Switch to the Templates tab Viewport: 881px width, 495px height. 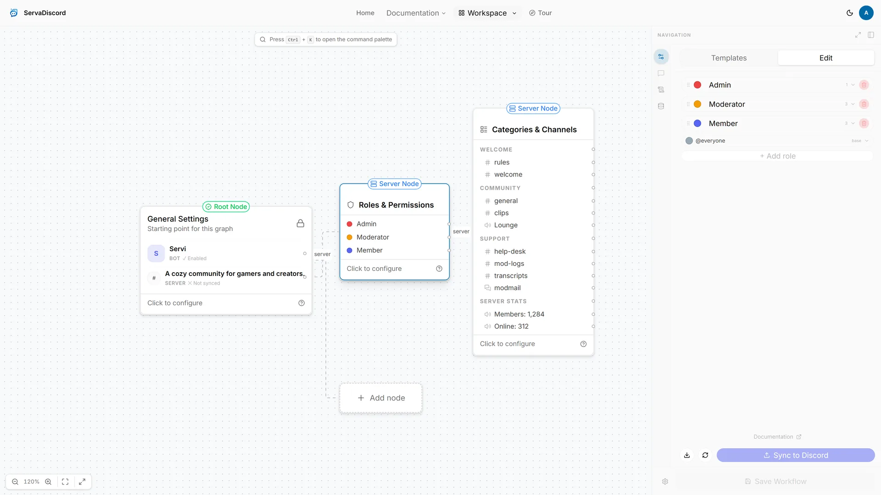pyautogui.click(x=729, y=58)
